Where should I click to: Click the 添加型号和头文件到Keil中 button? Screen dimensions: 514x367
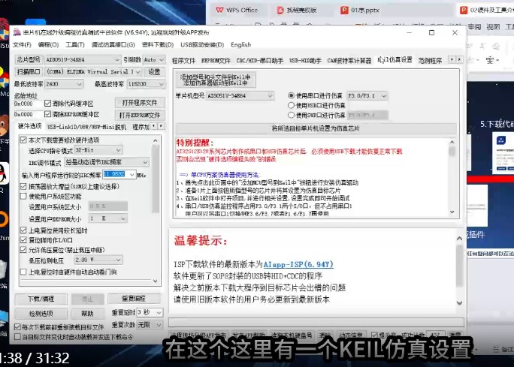pos(215,80)
